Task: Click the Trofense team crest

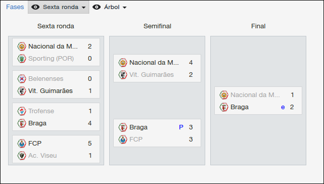Action: [22, 111]
